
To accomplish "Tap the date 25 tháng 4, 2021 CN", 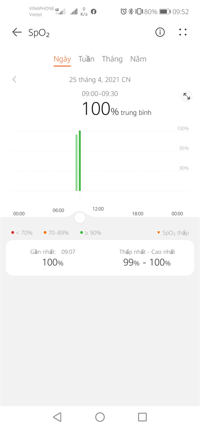I will pos(100,79).
